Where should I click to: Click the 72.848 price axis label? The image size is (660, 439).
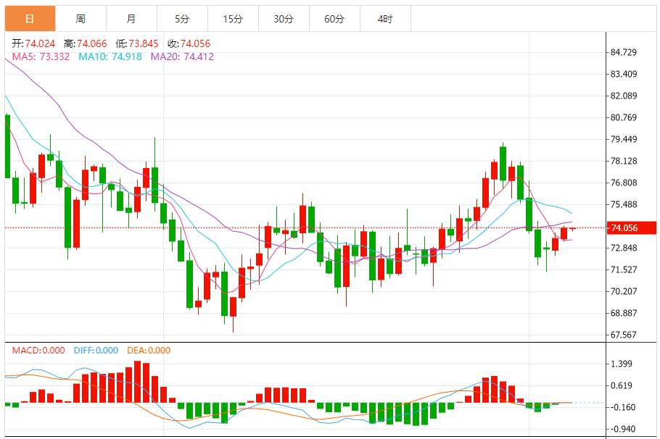624,248
